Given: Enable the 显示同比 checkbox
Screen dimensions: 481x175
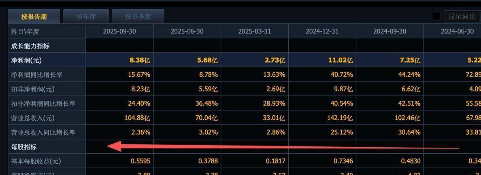Looking at the screenshot, I should click(436, 16).
